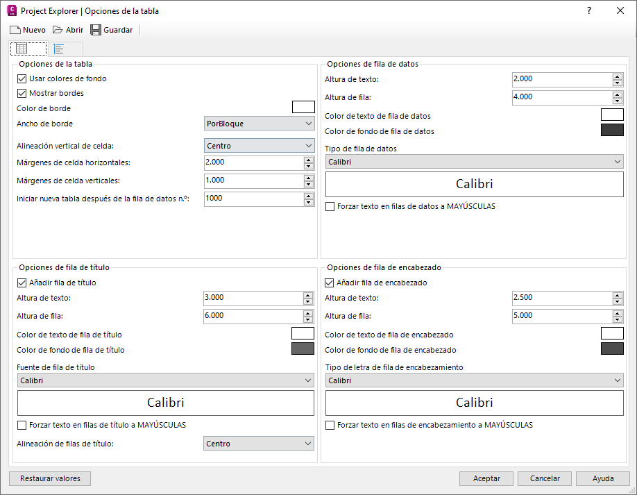
Task: Enable Forzar texto en filas de datos MAYÚSCULAS
Action: (330, 206)
